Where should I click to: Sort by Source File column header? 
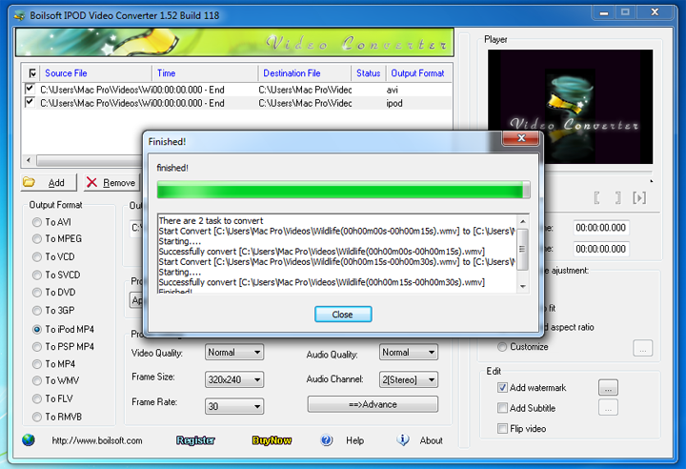tap(95, 73)
